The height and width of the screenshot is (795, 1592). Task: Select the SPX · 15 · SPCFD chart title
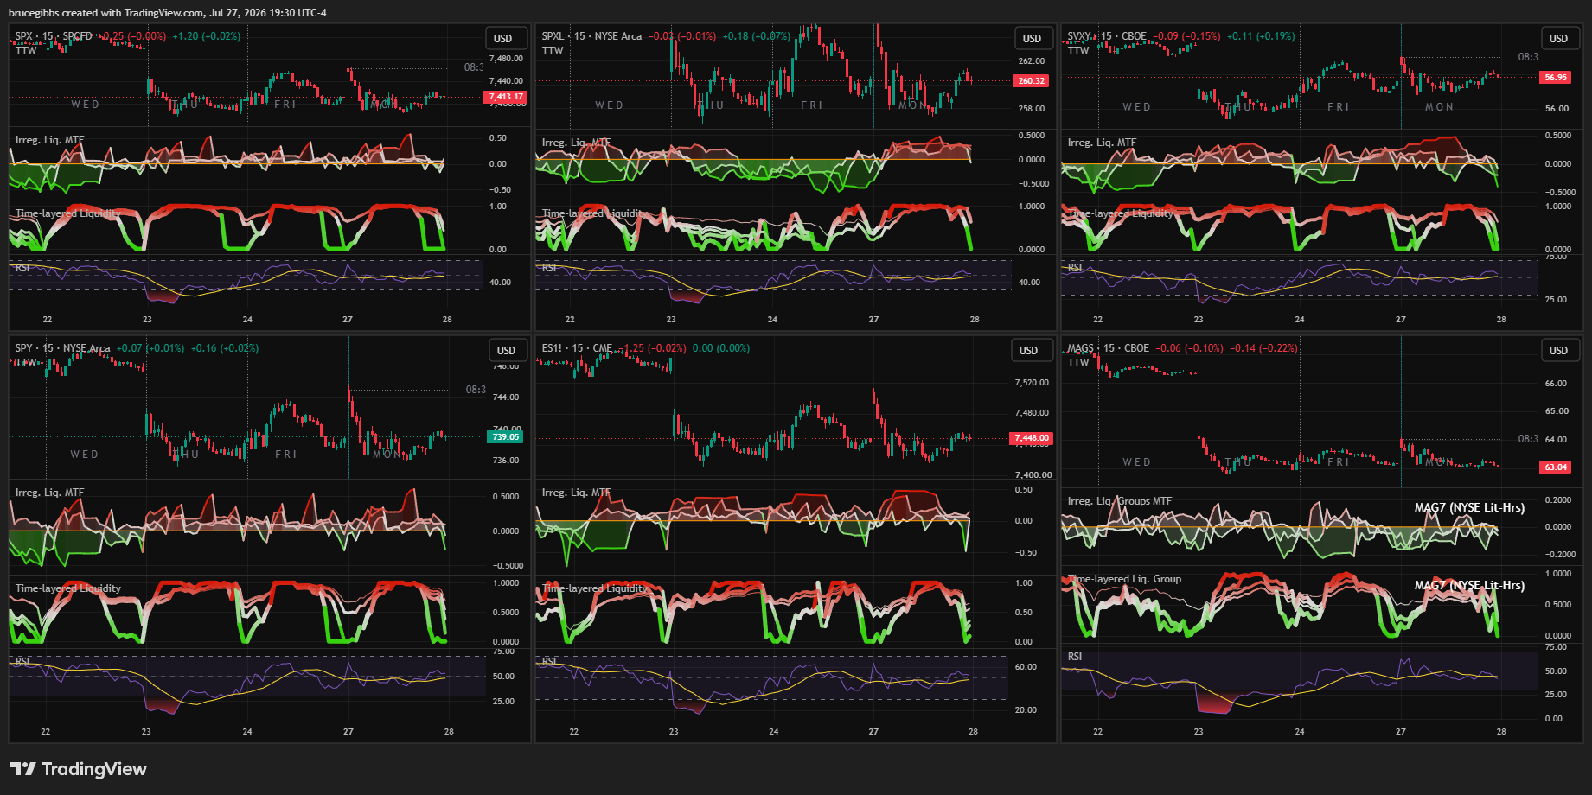(x=54, y=36)
